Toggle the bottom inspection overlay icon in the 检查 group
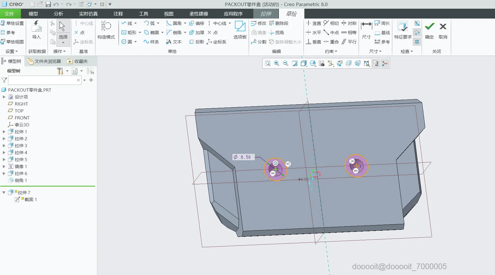Viewport: 495px width, 275px height. point(417,42)
